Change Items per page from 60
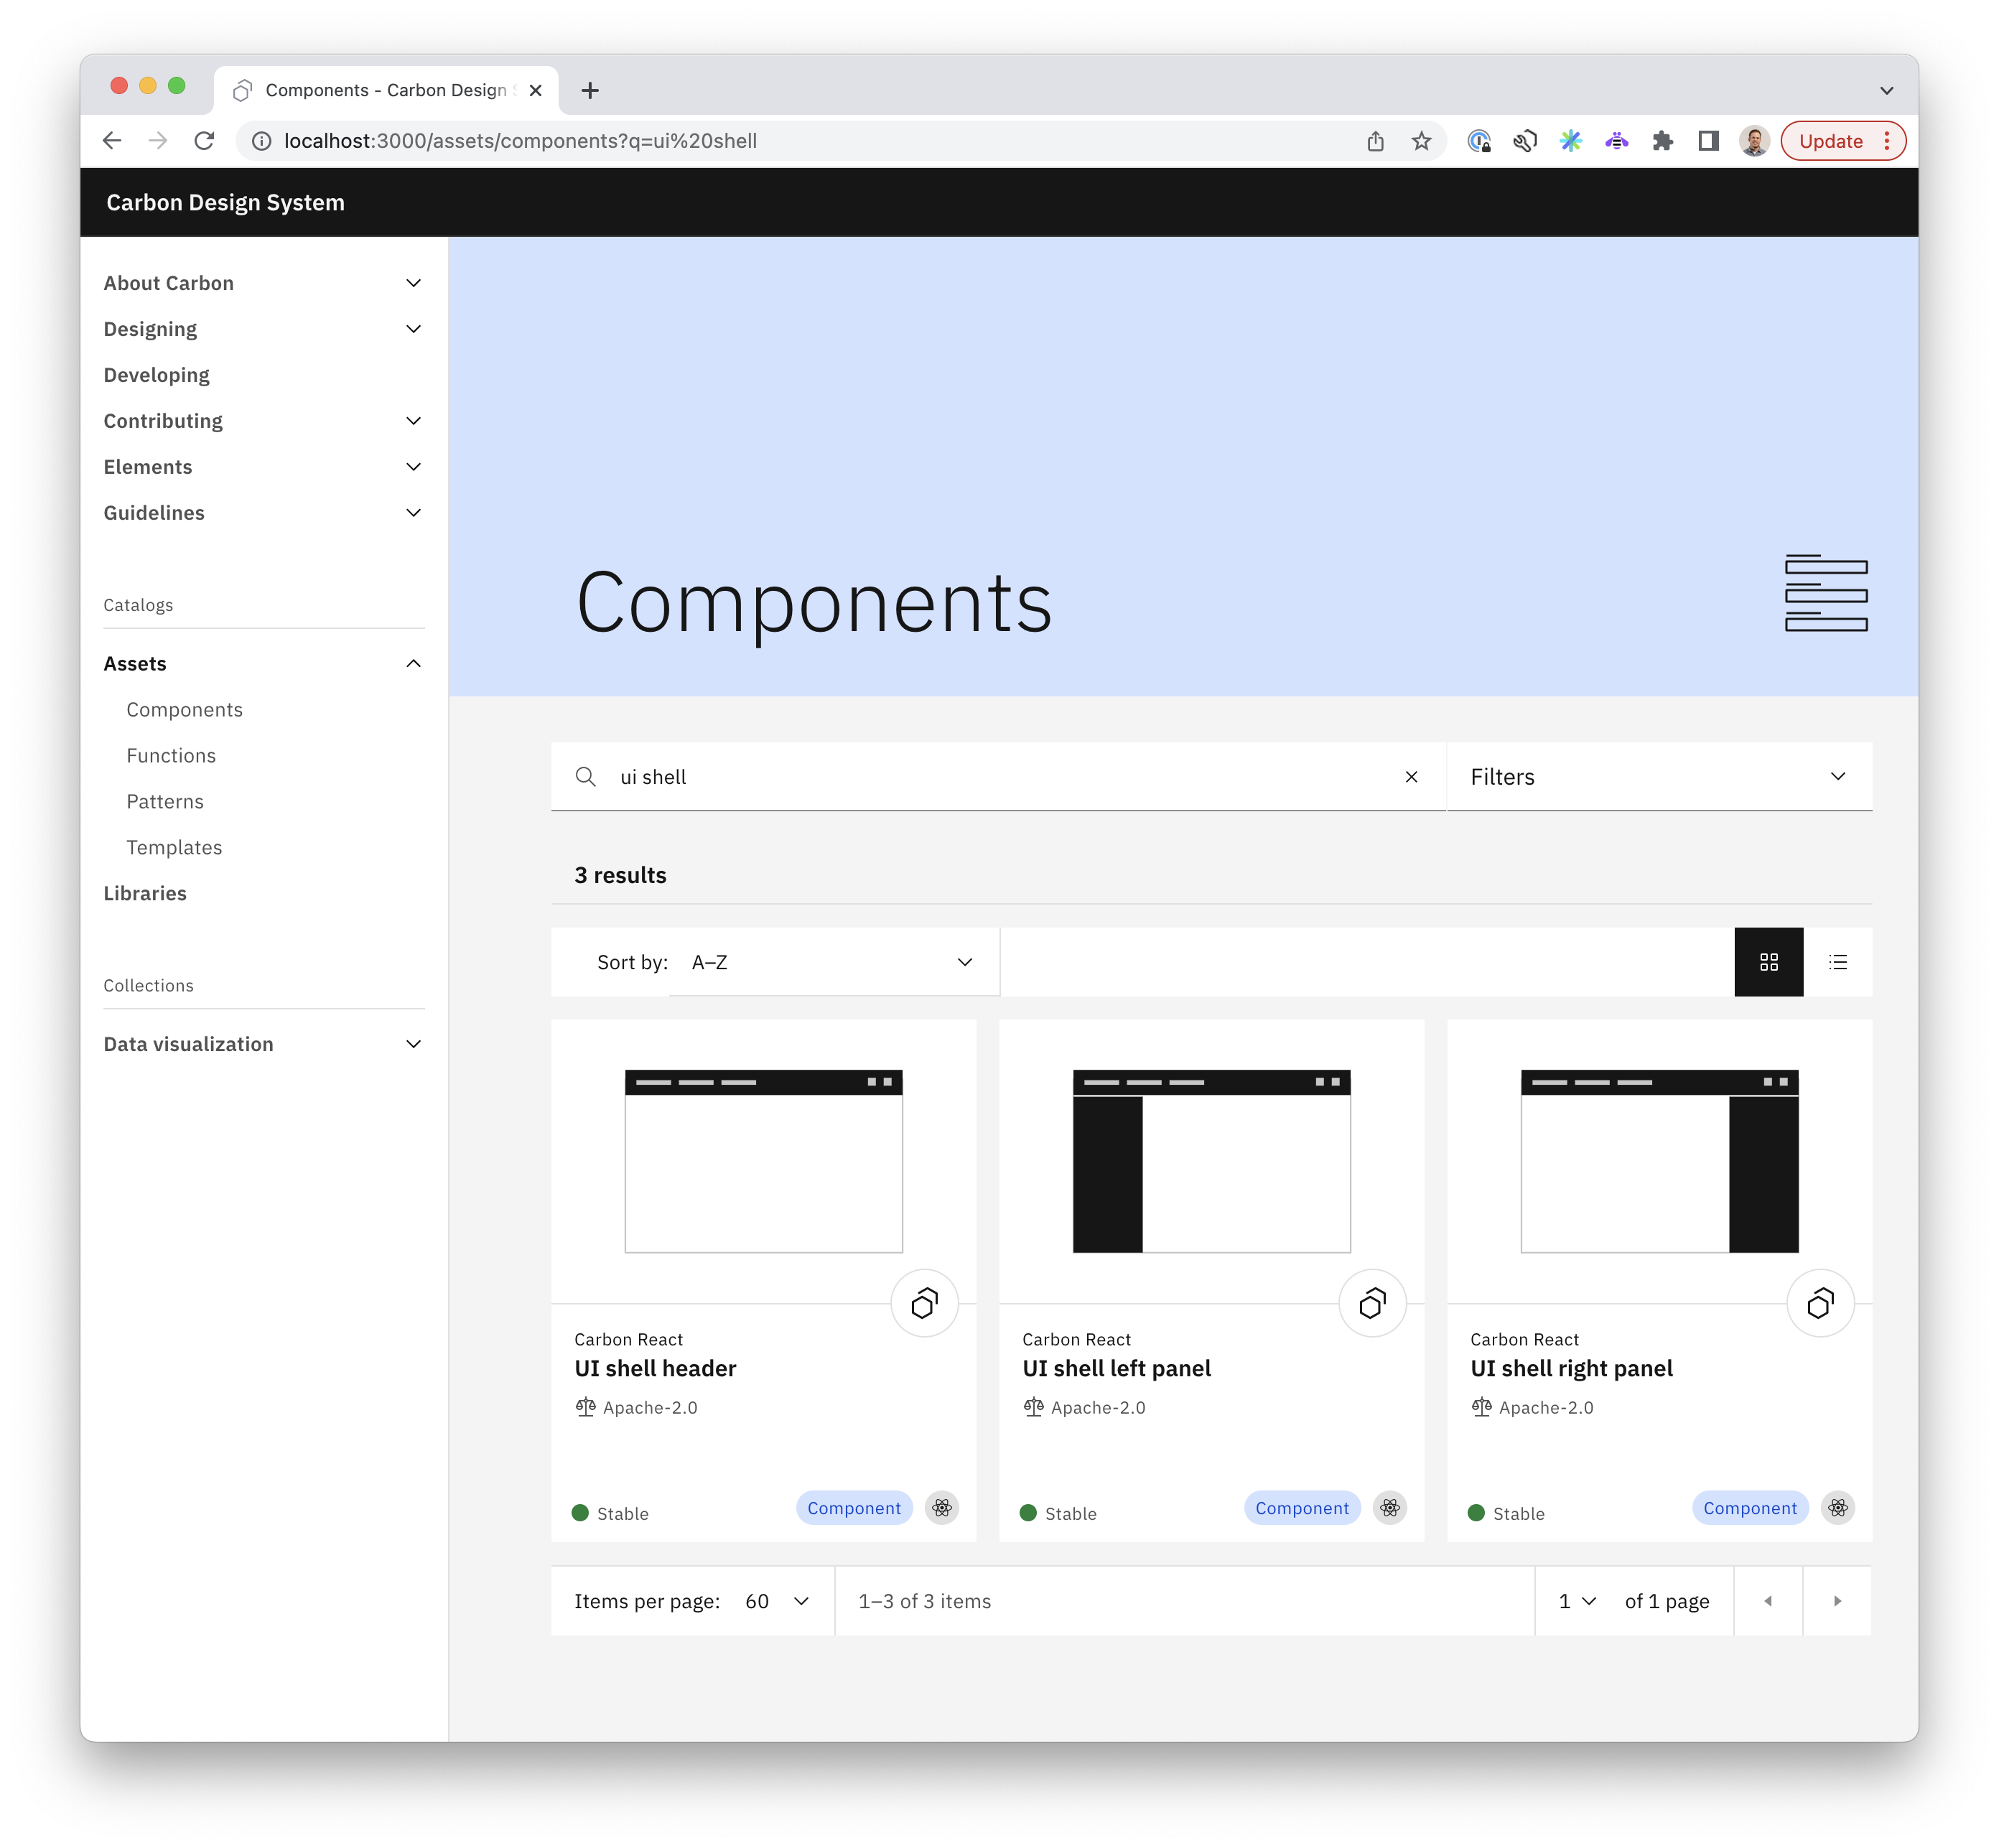 pyautogui.click(x=776, y=1601)
